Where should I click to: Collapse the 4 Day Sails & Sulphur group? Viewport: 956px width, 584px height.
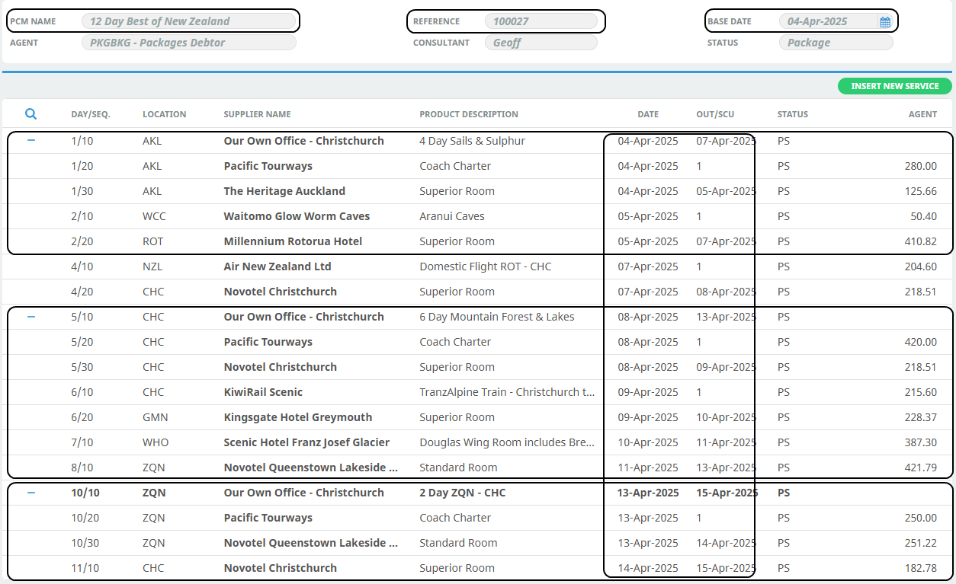[31, 141]
